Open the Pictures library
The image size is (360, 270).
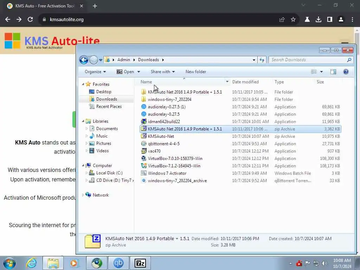pyautogui.click(x=104, y=143)
